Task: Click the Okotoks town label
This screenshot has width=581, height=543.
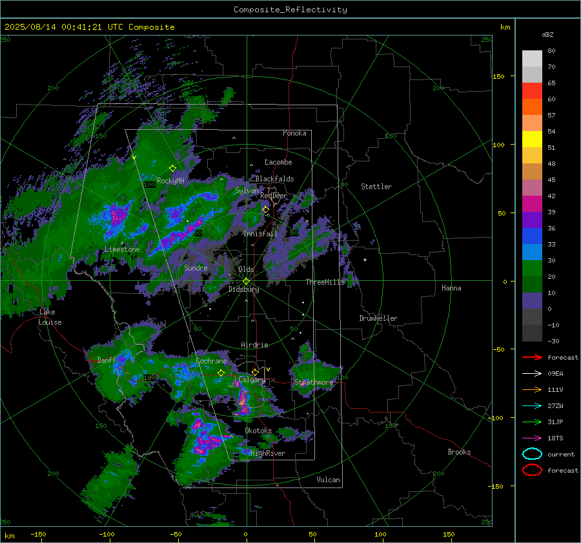Action: point(258,431)
